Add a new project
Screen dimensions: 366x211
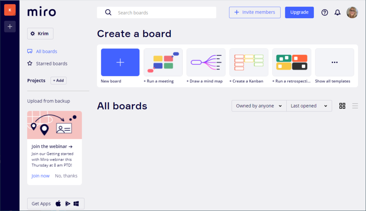(x=58, y=80)
